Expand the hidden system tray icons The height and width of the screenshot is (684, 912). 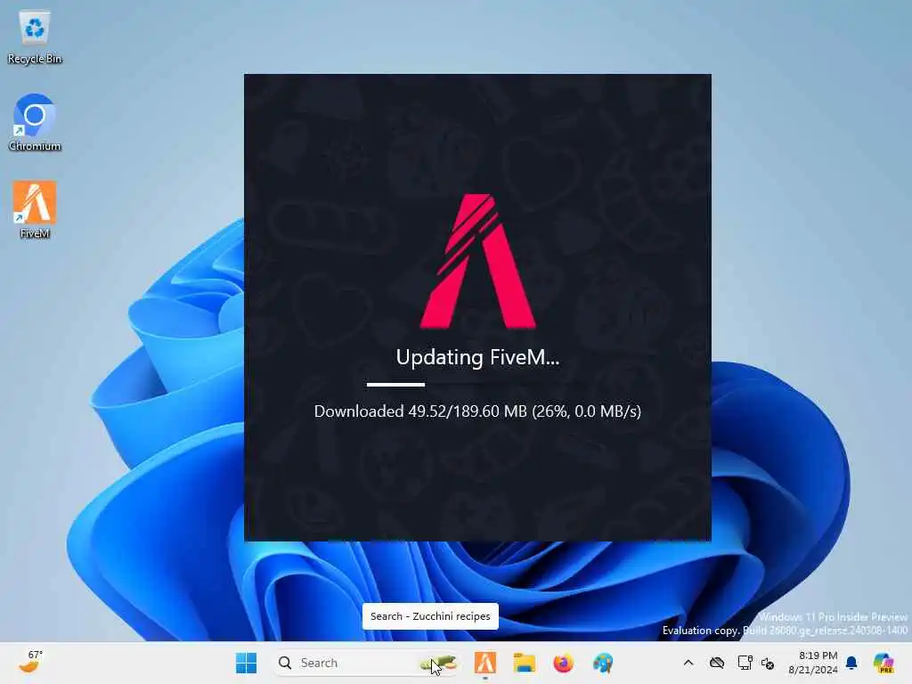pyautogui.click(x=688, y=663)
